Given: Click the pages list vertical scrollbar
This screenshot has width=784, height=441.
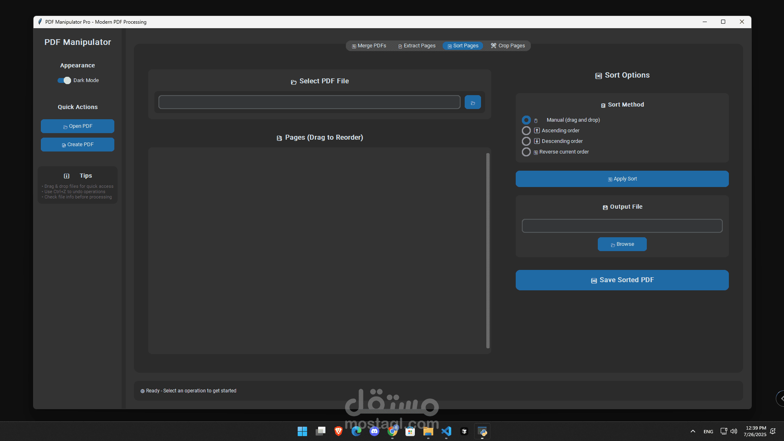Looking at the screenshot, I should click(488, 251).
